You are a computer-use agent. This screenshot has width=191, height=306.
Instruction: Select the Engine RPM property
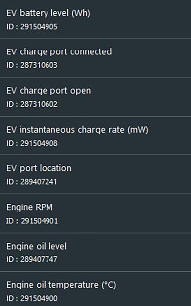pyautogui.click(x=95, y=213)
